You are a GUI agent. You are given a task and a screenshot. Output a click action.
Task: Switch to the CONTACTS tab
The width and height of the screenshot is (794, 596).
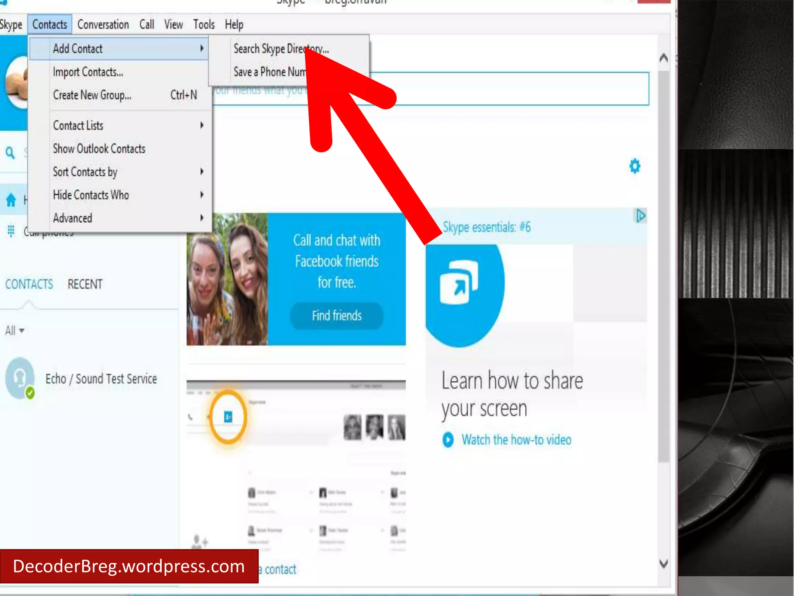[29, 284]
